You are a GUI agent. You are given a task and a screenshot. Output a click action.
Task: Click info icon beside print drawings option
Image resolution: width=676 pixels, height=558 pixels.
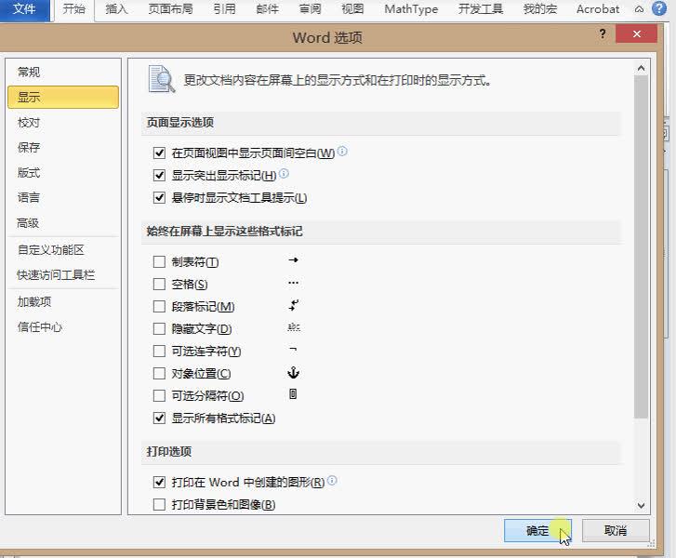click(x=332, y=480)
